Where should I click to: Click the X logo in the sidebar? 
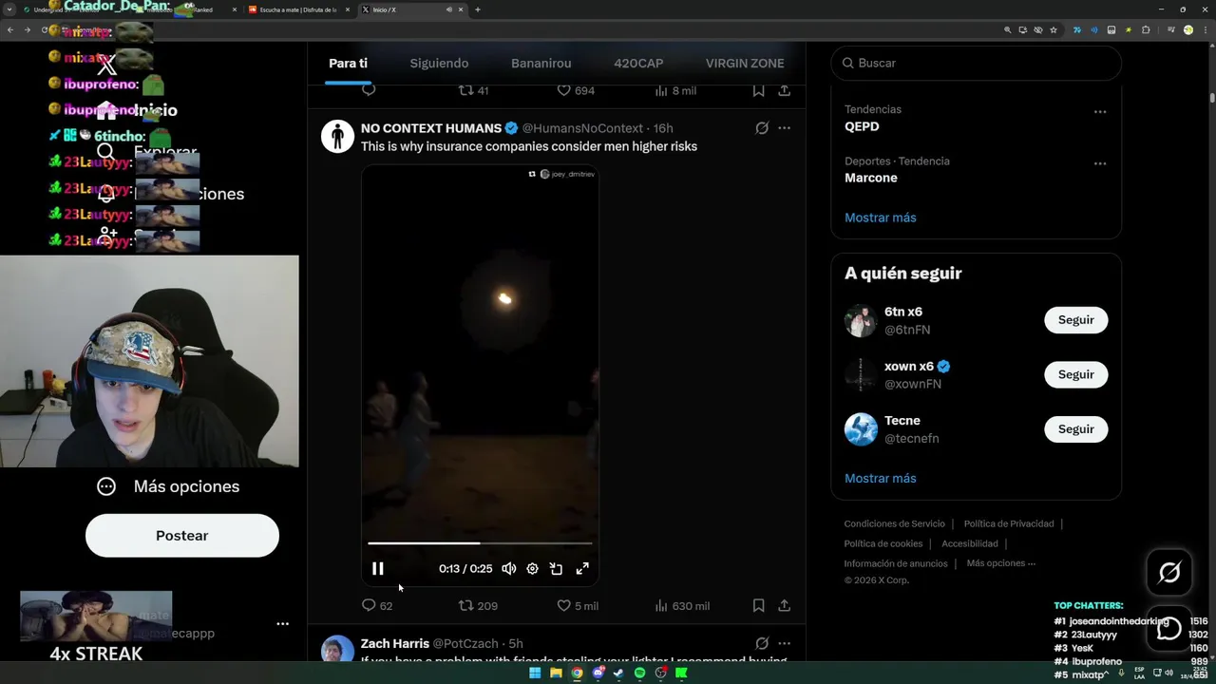[106, 66]
